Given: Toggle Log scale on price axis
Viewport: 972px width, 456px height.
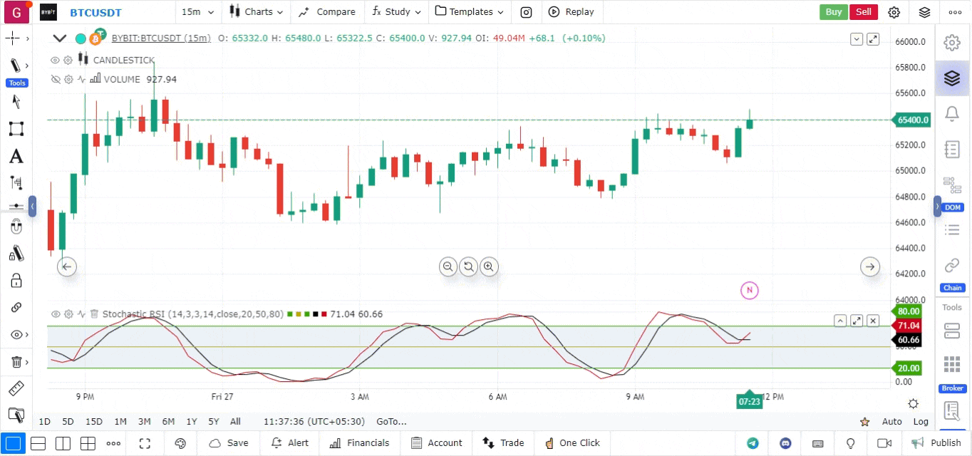Looking at the screenshot, I should click(x=921, y=421).
